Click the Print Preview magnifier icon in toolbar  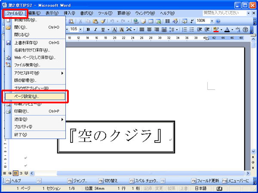(x=71, y=21)
